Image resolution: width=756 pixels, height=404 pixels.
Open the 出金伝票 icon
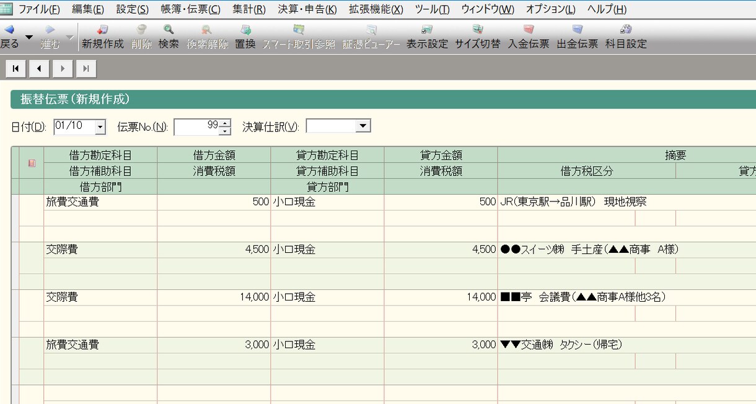tap(578, 29)
